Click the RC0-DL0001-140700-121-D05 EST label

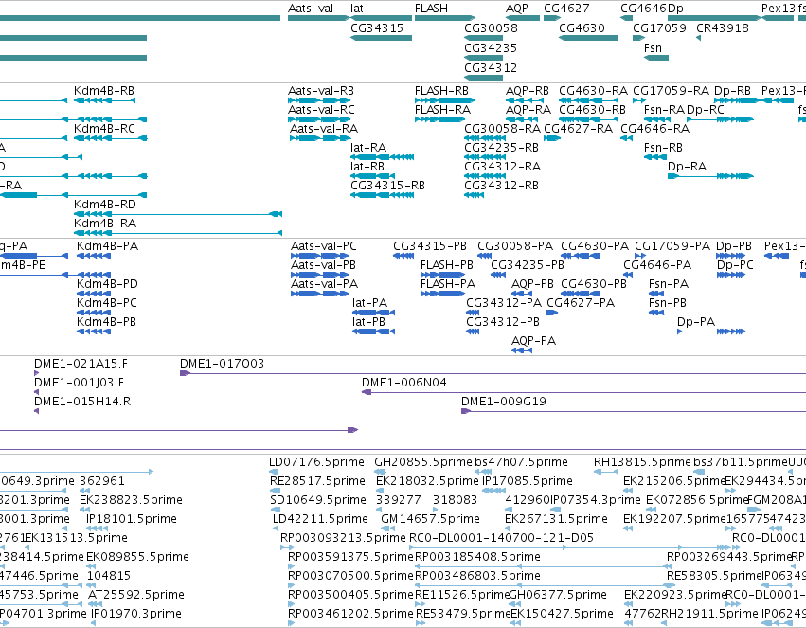tap(501, 538)
